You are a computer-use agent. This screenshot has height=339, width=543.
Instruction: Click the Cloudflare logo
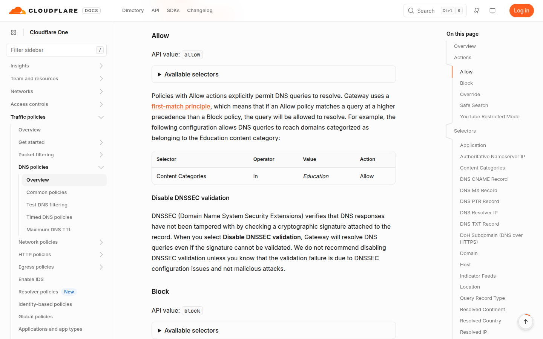43,11
